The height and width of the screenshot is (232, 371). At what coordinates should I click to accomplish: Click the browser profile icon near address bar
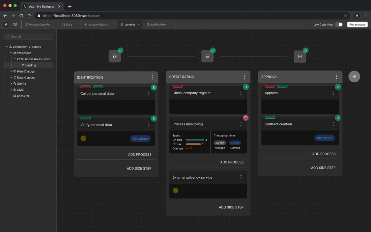pos(357,15)
